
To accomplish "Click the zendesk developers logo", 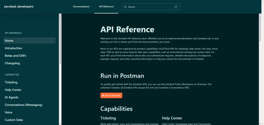I will coord(19,6).
